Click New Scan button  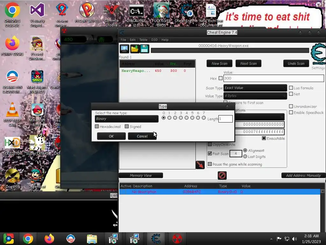tap(219, 63)
